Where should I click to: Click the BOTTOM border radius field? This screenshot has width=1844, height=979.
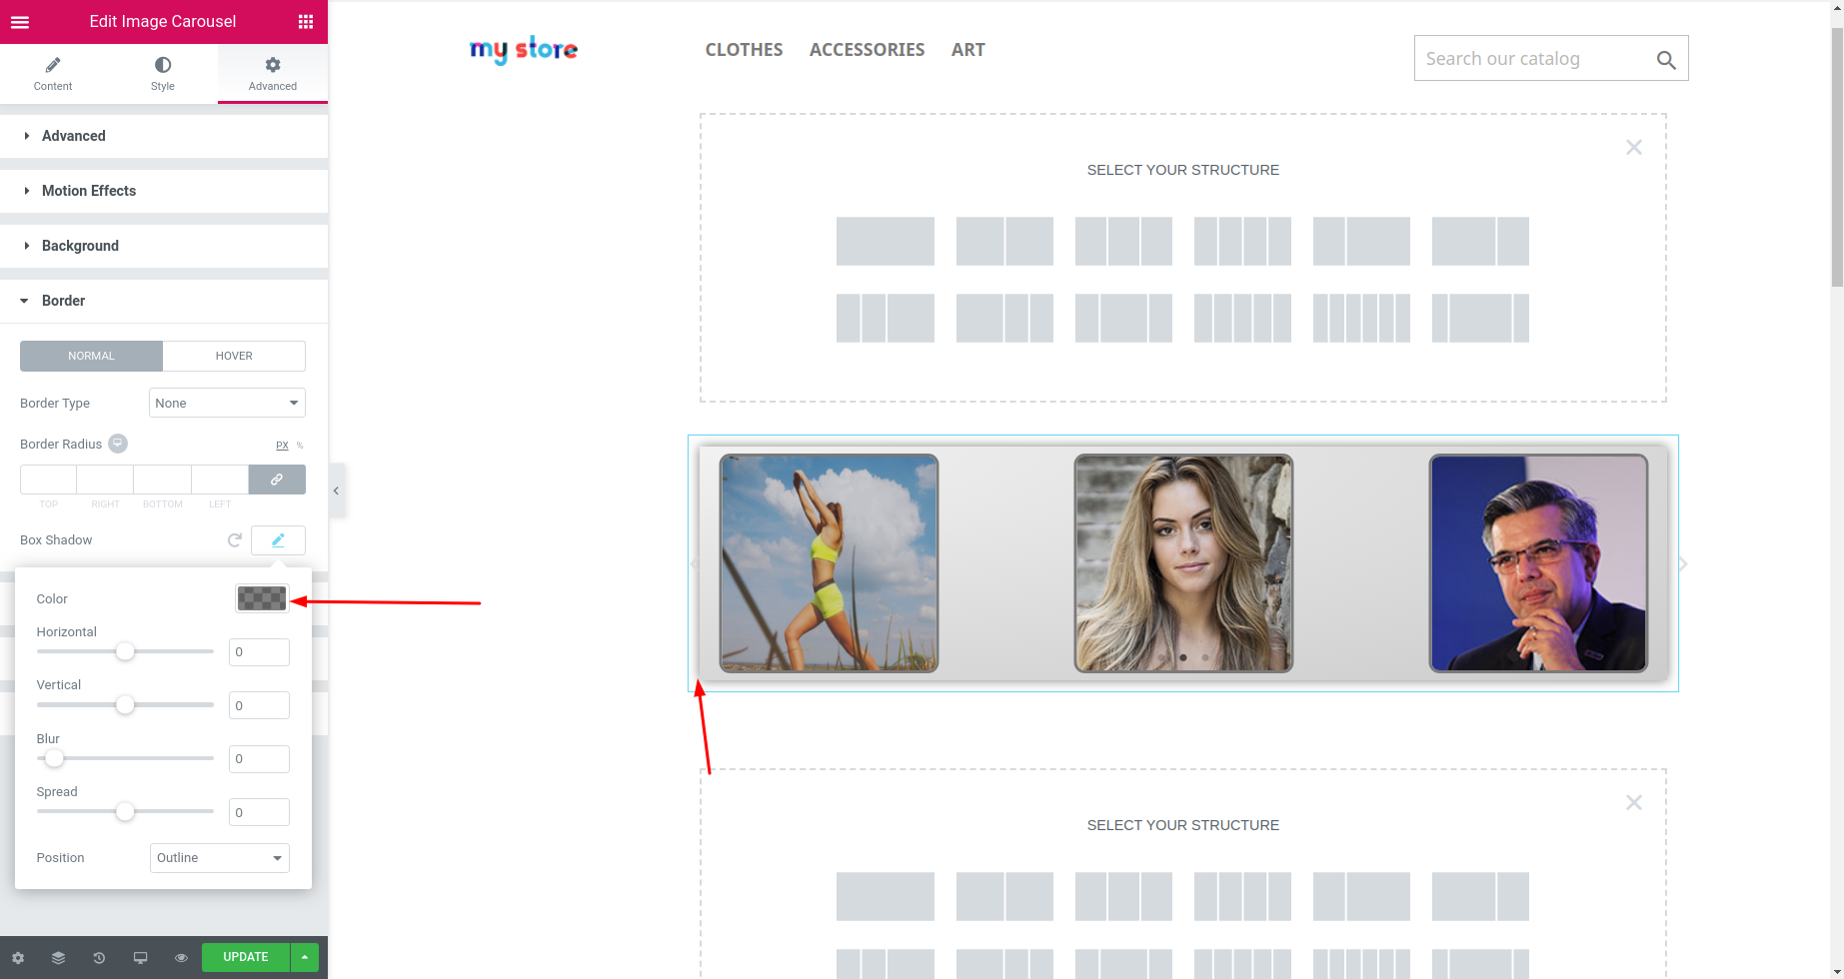pos(162,480)
